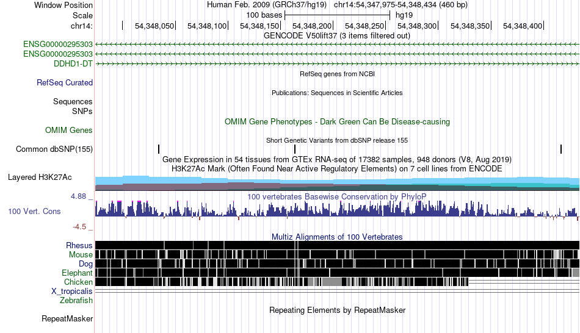Viewport: 580px width, 333px height.
Task: Click the hg19 label beside scale bar
Action: click(404, 15)
